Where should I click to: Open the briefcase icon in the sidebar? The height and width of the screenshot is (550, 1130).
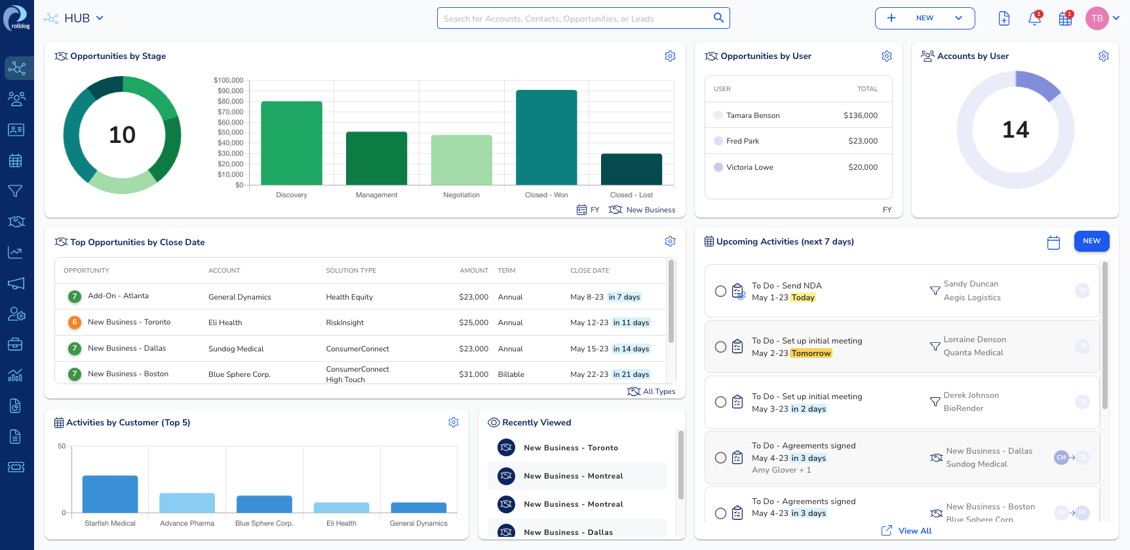pyautogui.click(x=16, y=344)
